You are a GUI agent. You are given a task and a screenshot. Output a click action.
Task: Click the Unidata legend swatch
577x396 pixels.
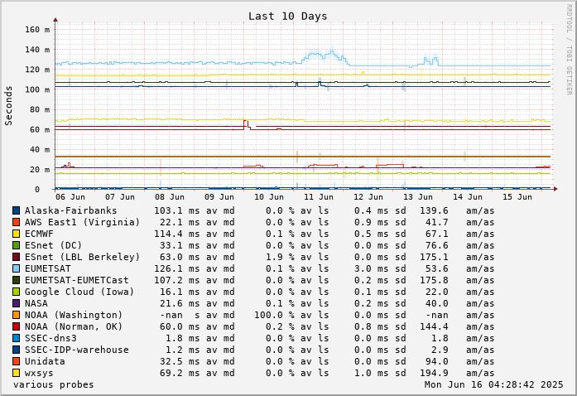[x=16, y=361]
